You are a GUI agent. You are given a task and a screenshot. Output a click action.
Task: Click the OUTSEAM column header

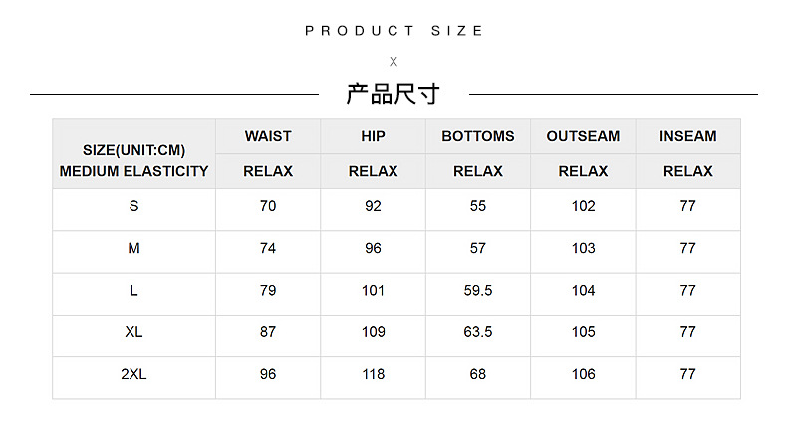tap(583, 136)
